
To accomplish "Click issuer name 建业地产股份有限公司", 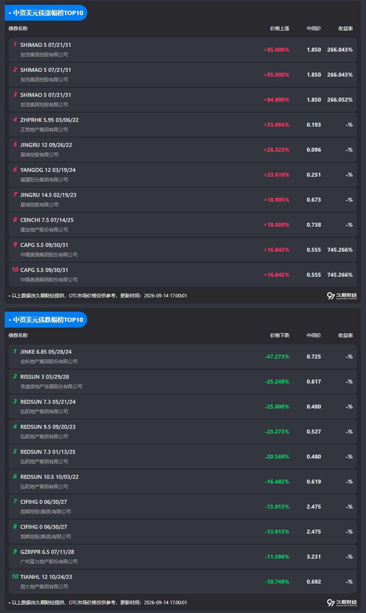I will pyautogui.click(x=44, y=230).
